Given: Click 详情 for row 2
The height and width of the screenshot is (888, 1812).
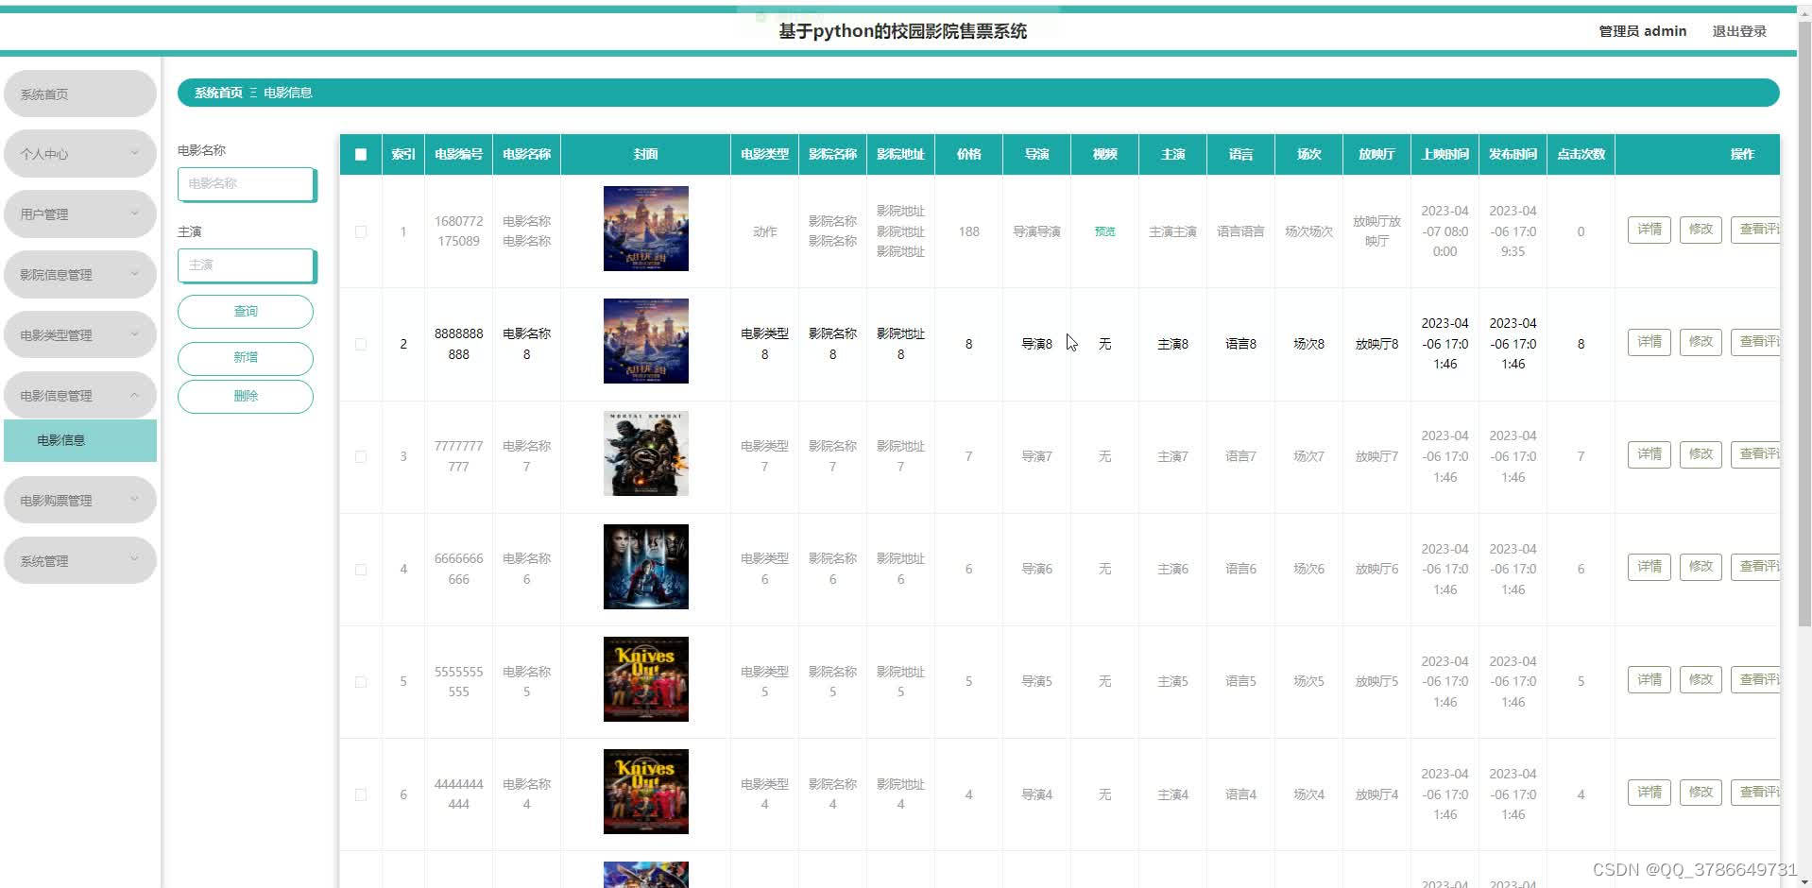Looking at the screenshot, I should [x=1650, y=342].
